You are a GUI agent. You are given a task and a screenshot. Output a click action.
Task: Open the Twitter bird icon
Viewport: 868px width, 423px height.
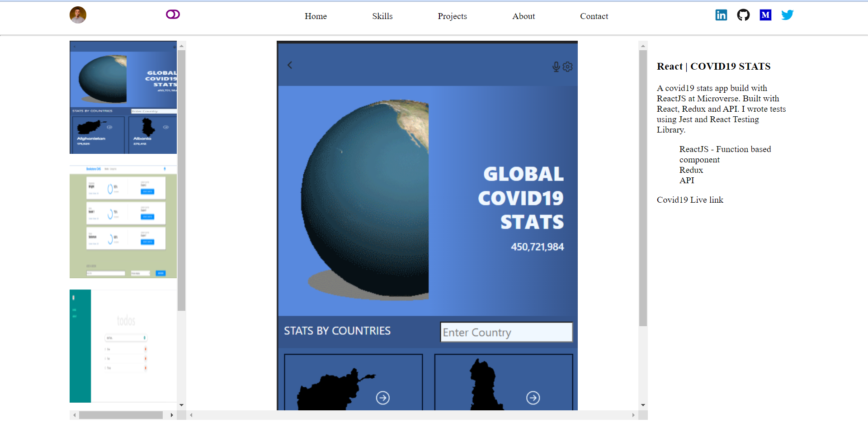[788, 15]
